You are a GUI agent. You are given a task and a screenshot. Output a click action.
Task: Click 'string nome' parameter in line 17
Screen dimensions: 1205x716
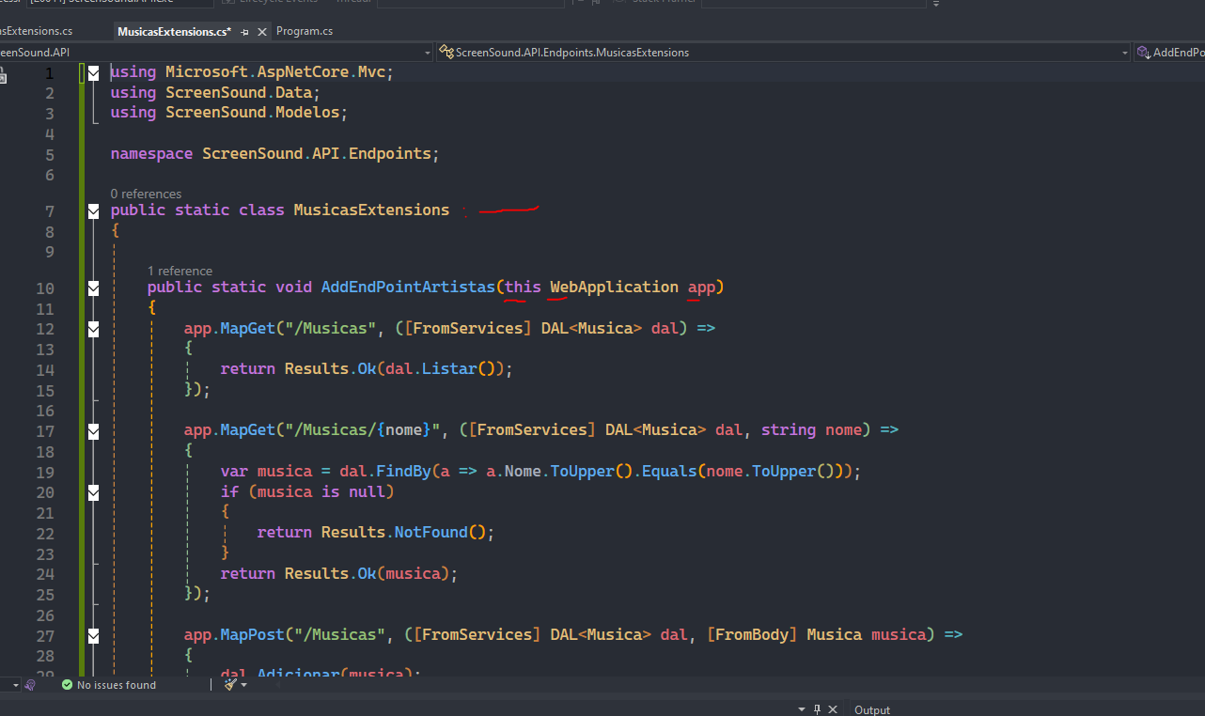click(811, 429)
